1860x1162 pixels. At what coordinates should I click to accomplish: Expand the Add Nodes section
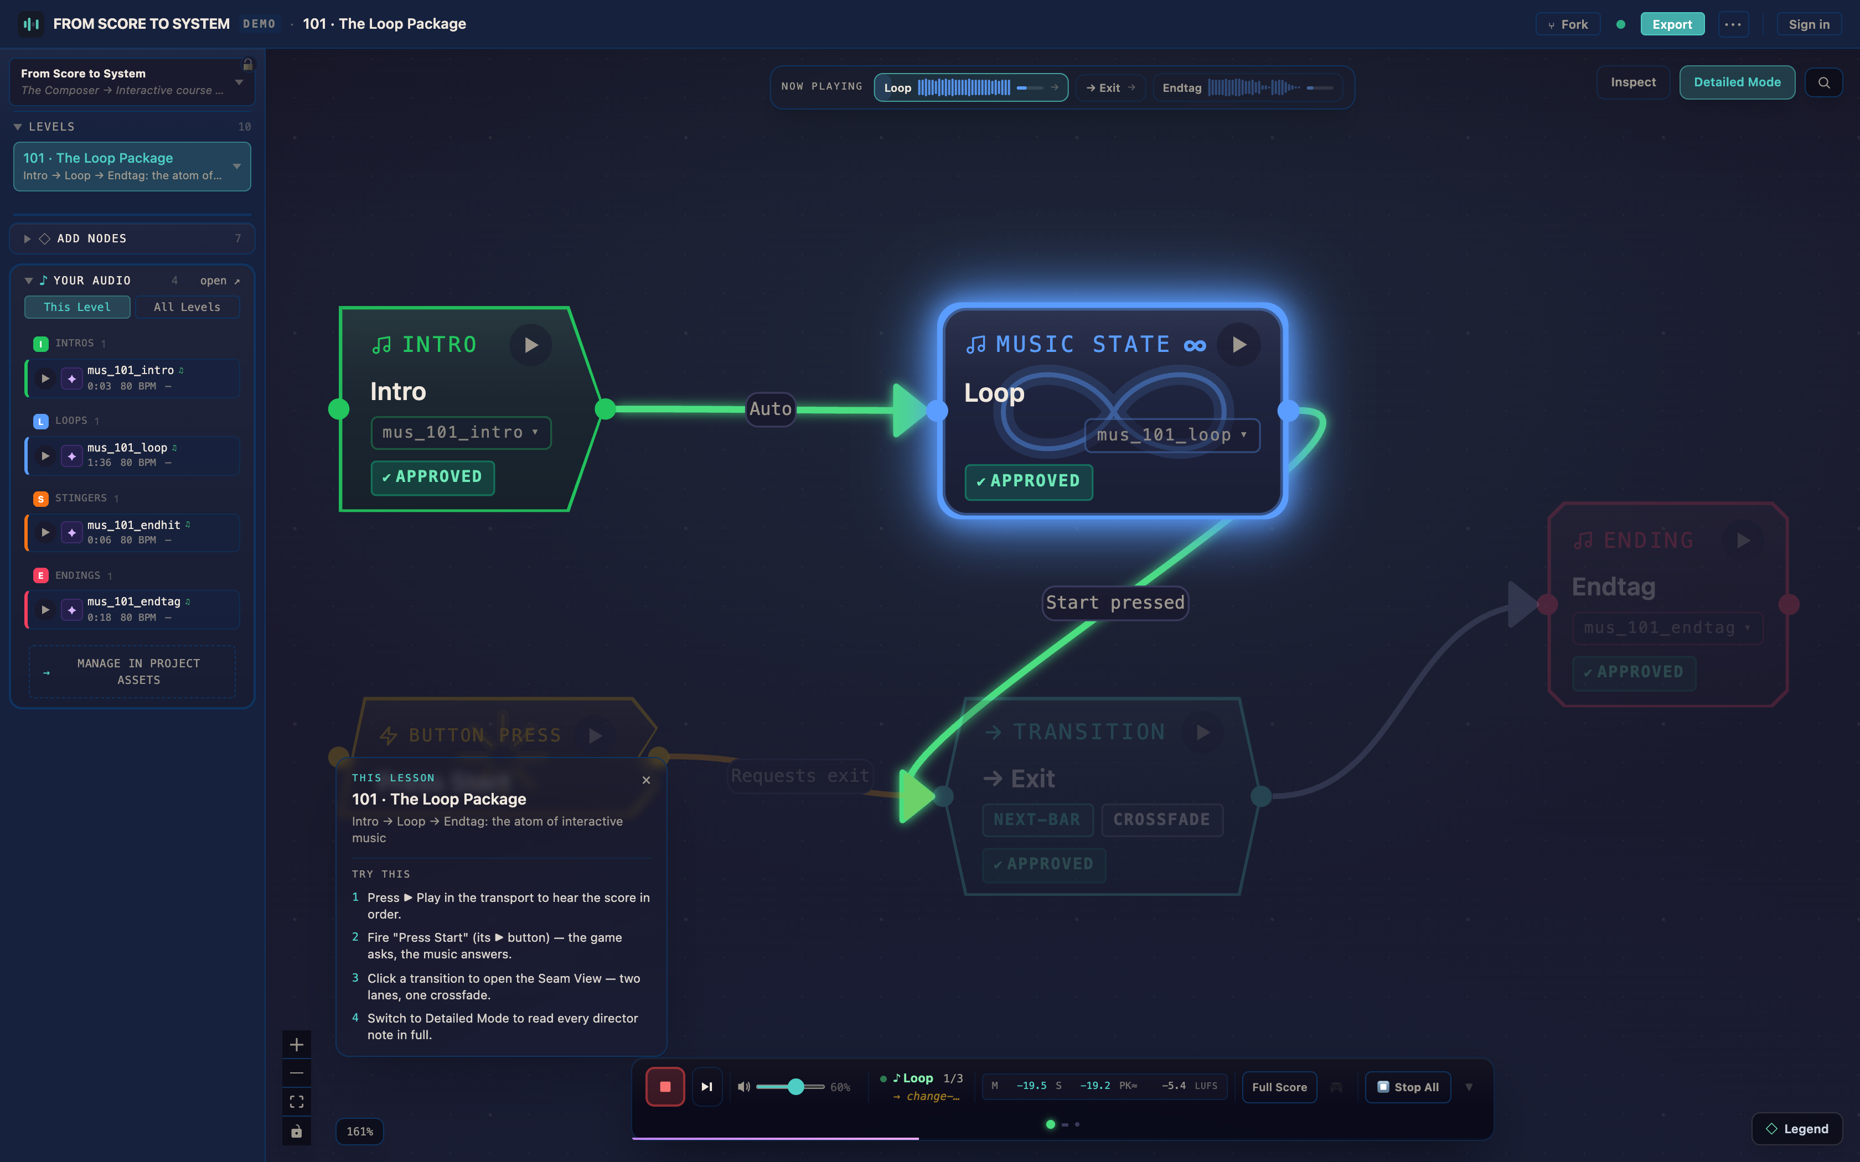click(27, 239)
